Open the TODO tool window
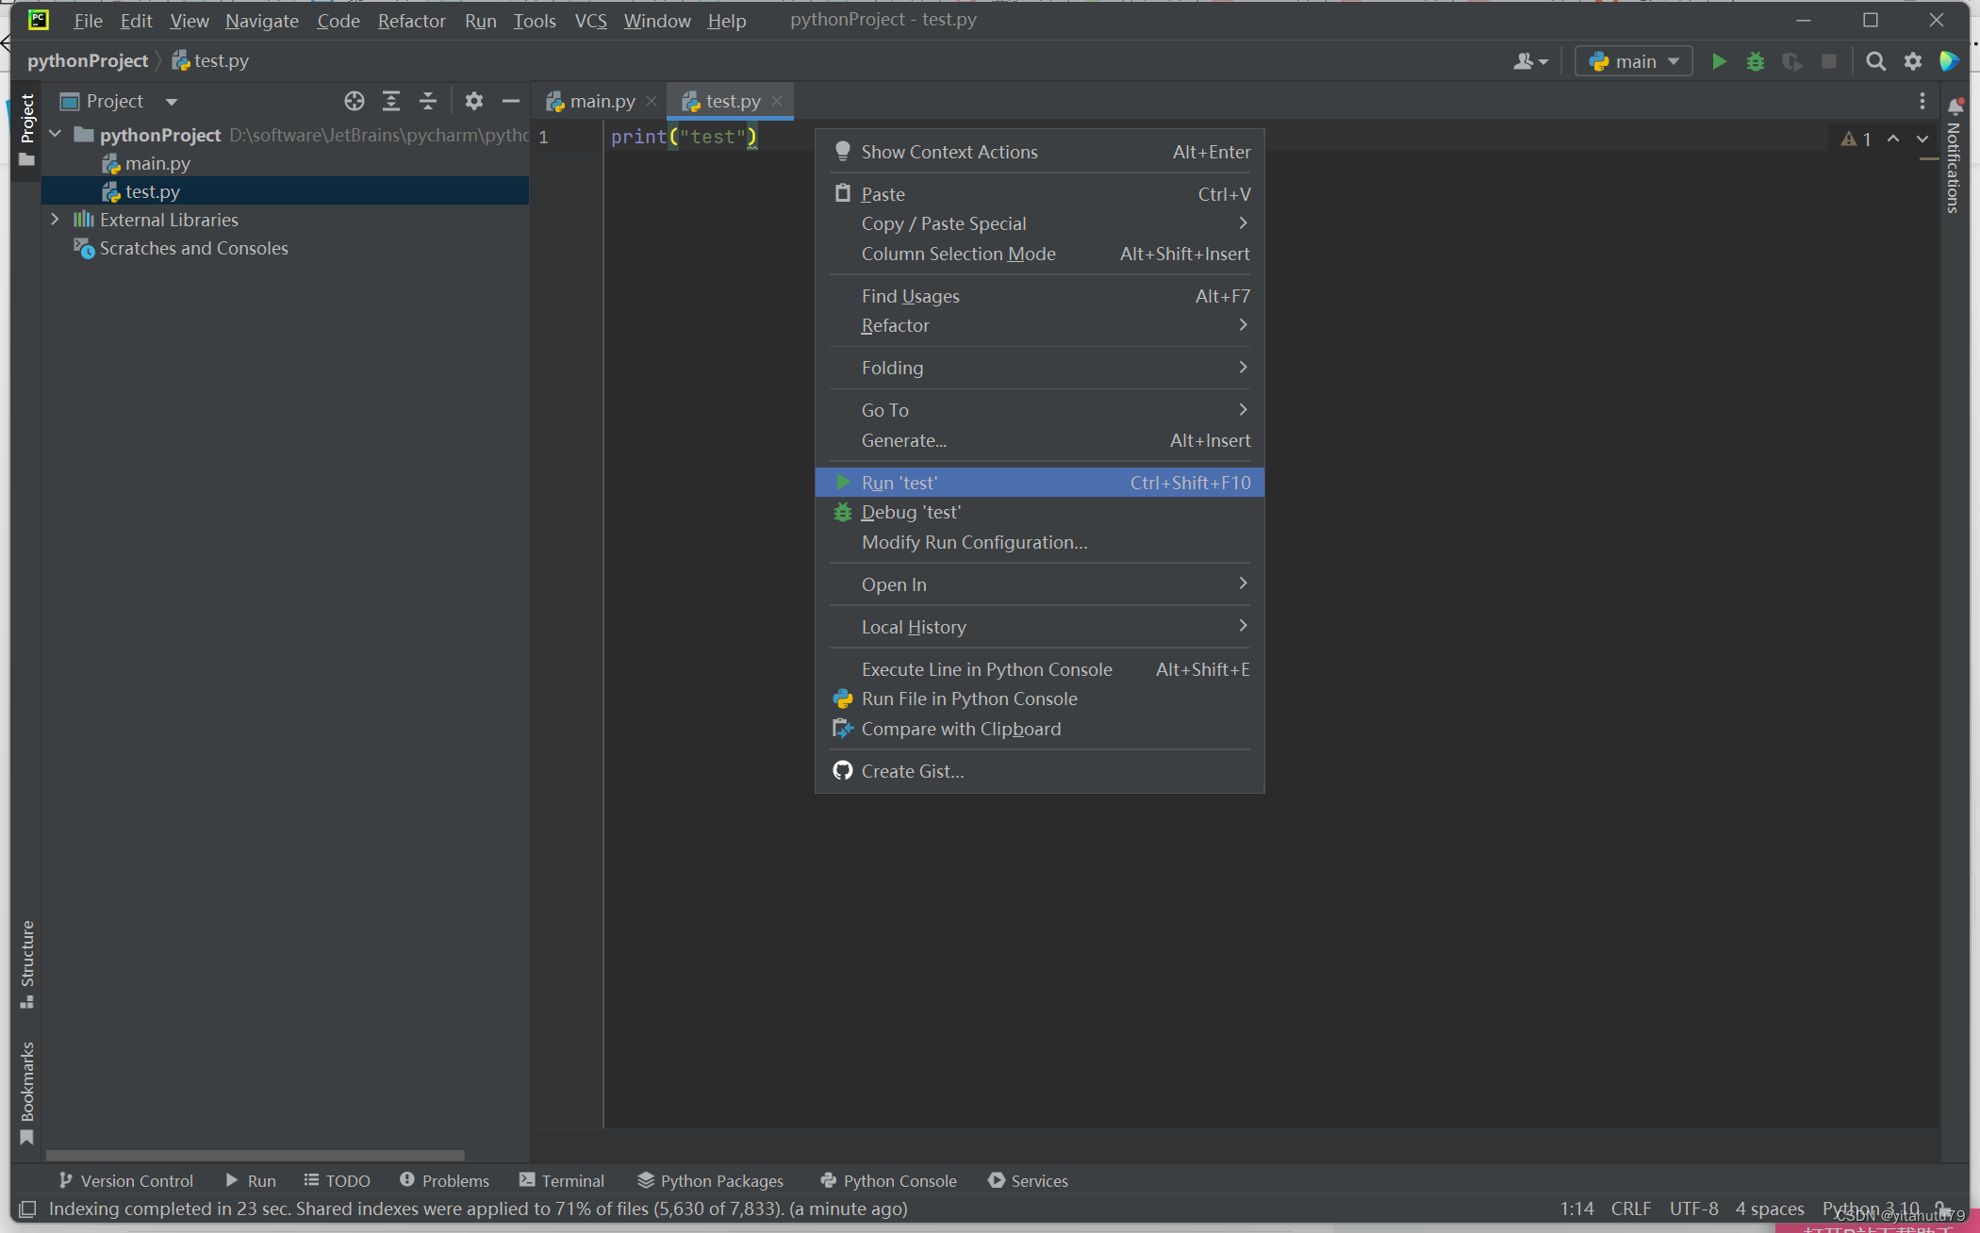This screenshot has height=1233, width=1980. [x=337, y=1180]
